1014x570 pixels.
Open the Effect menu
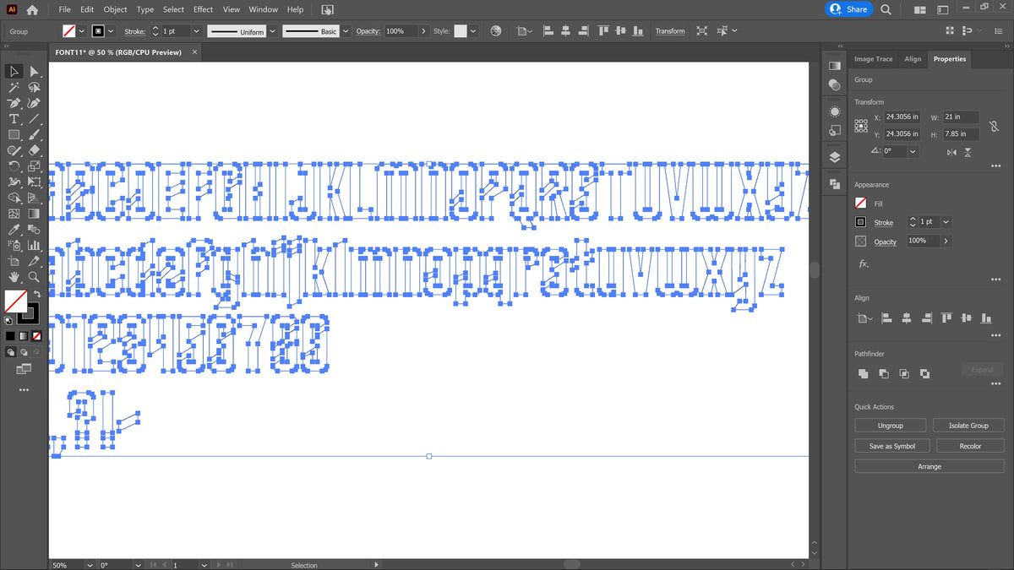[203, 9]
